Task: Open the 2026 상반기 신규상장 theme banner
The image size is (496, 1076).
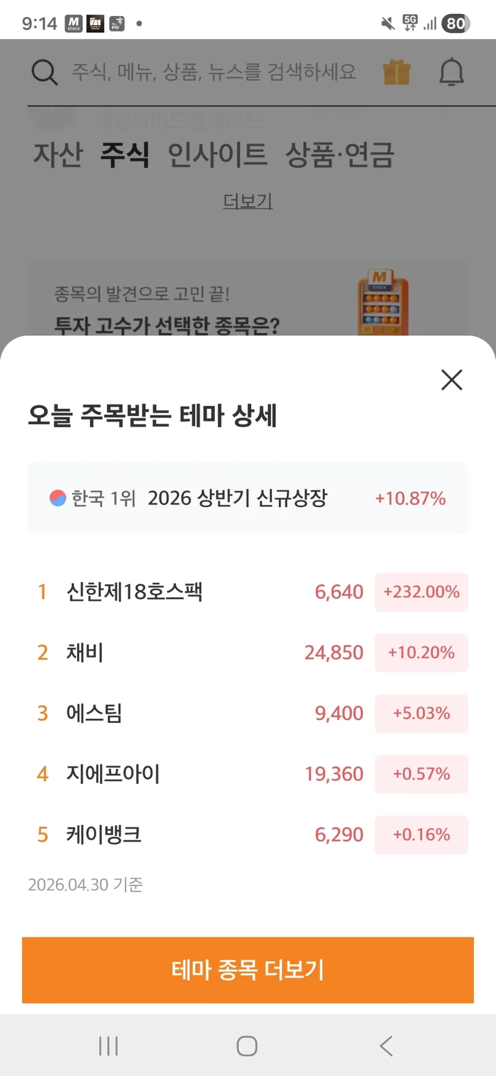Action: pos(248,498)
